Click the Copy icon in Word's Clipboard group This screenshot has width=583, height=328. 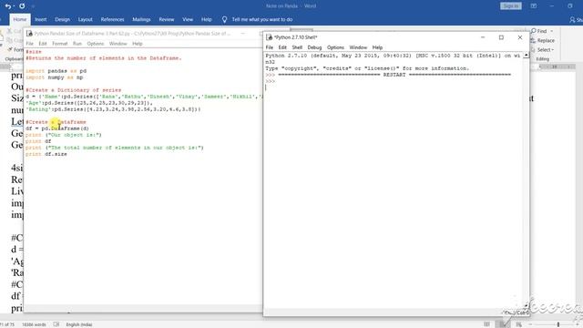tap(10, 40)
